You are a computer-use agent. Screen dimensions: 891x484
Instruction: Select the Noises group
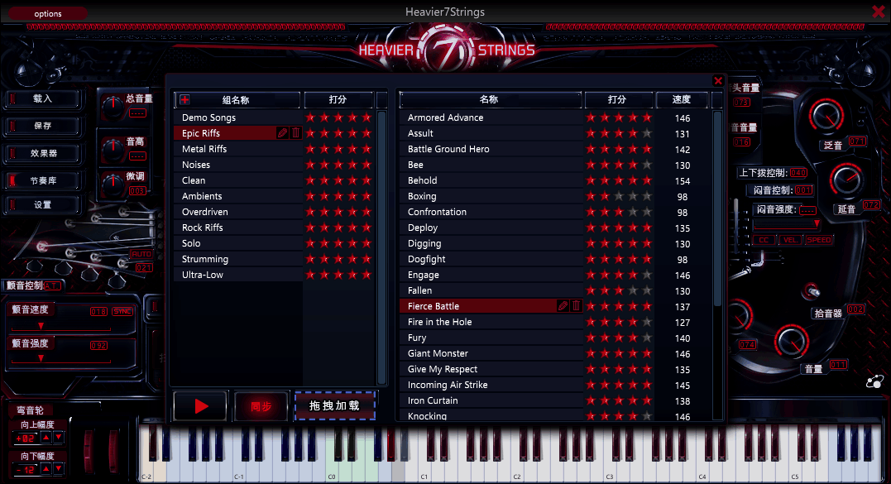(237, 165)
